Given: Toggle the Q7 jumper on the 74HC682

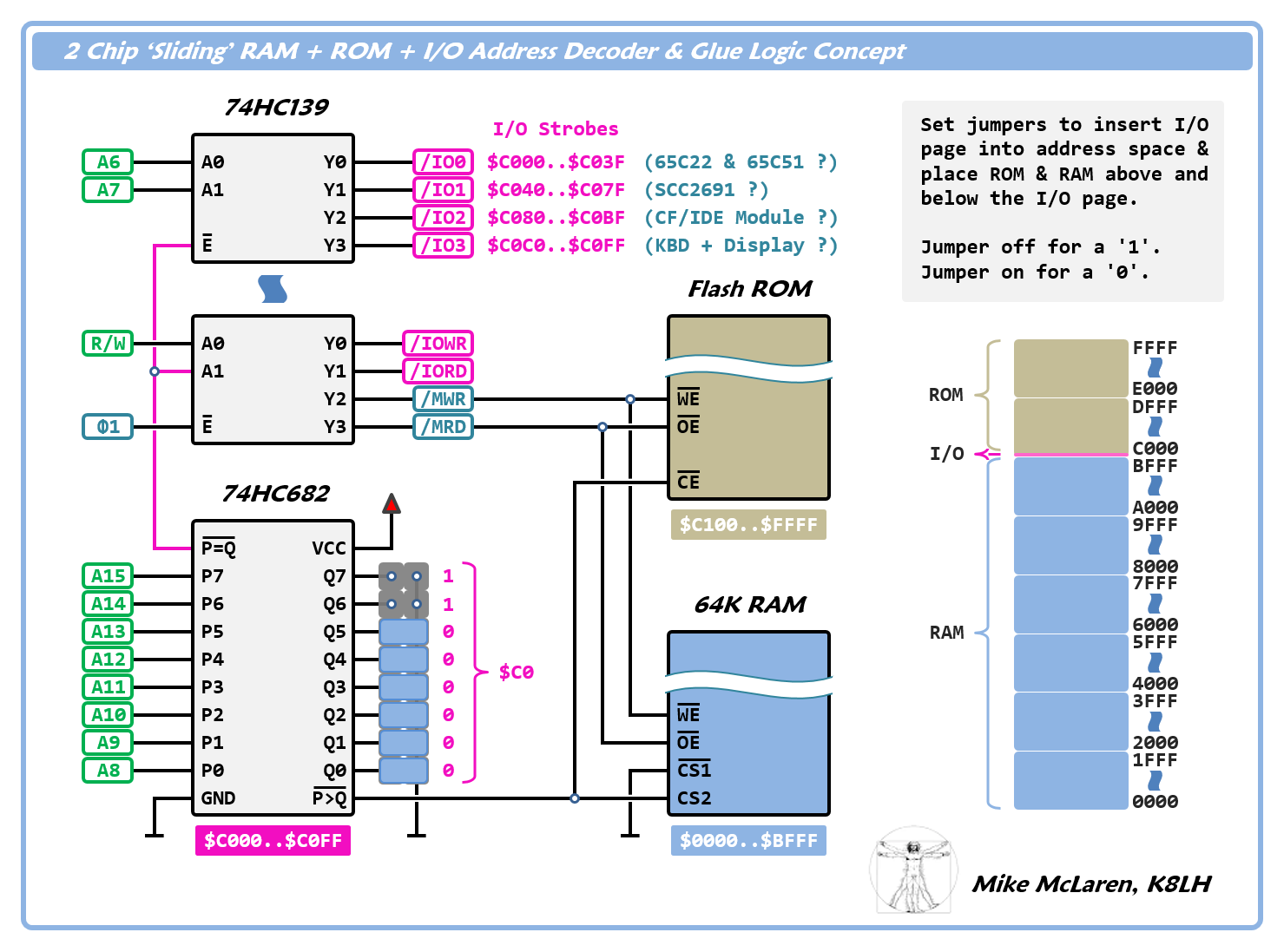Looking at the screenshot, I should [404, 576].
